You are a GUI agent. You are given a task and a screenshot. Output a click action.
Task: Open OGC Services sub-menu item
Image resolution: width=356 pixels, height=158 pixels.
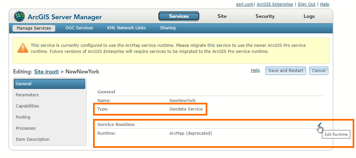79,28
